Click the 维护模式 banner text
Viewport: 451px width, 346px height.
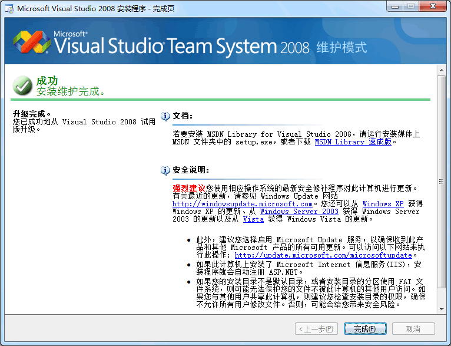(x=341, y=48)
